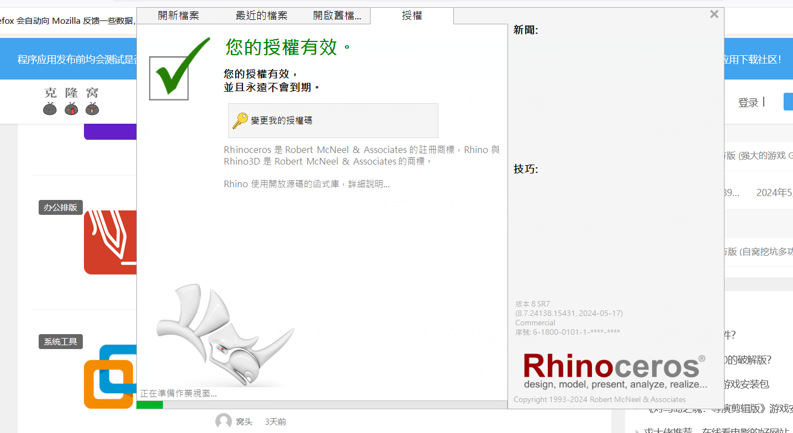Click the gold key icon
Screen dimensions: 793x433
click(240, 120)
